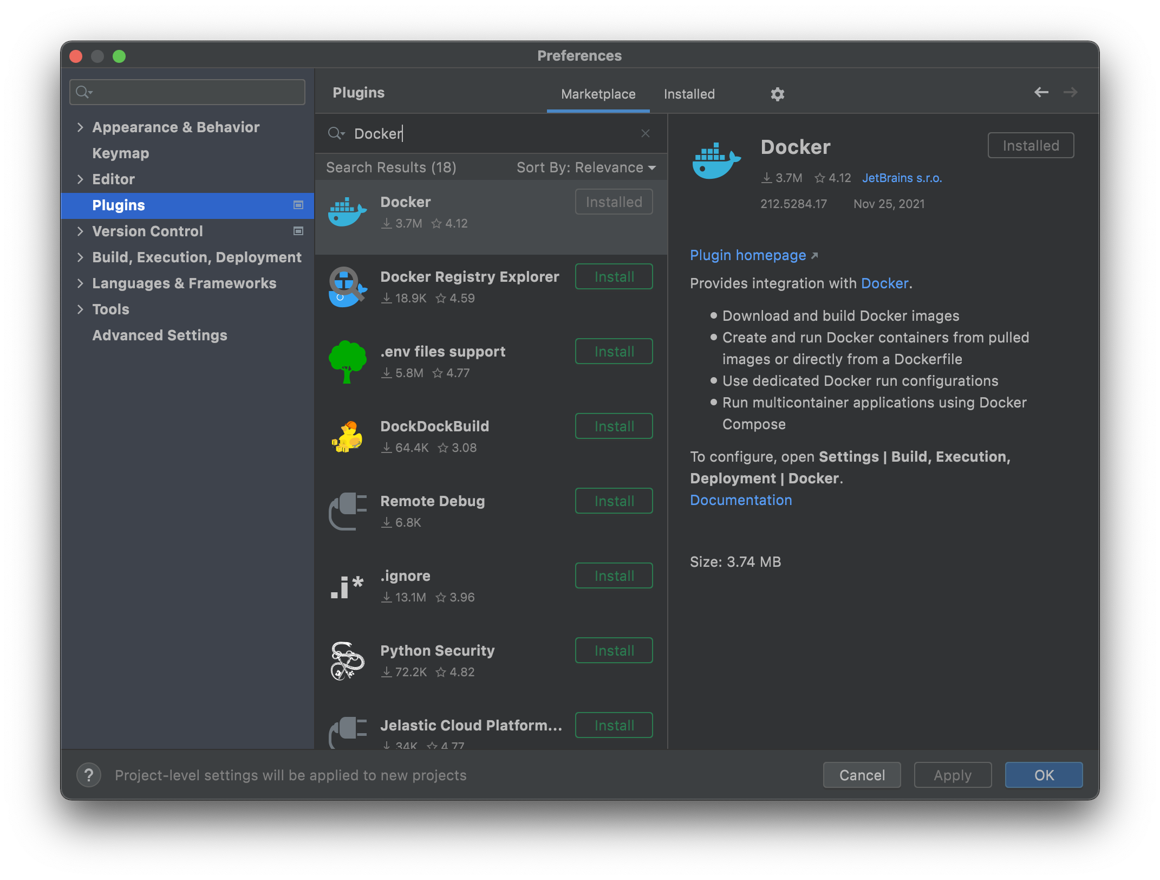The image size is (1160, 880).
Task: Install the DockDockBuild plugin
Action: tap(614, 426)
